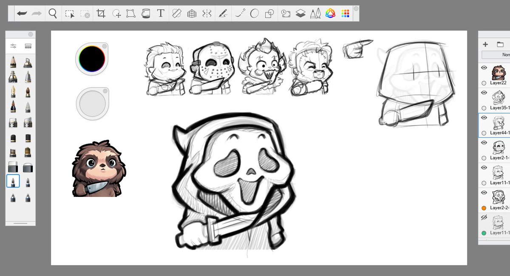Select the brown-tipped paintbrush

[28, 92]
